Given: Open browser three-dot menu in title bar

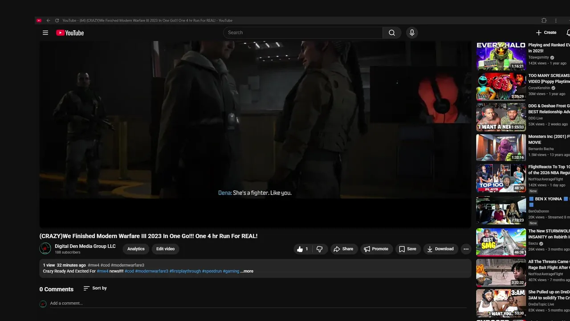Looking at the screenshot, I should click(x=556, y=21).
